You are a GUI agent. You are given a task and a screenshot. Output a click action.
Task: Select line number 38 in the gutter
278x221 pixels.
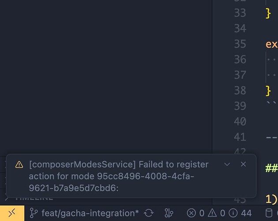tap(240, 90)
